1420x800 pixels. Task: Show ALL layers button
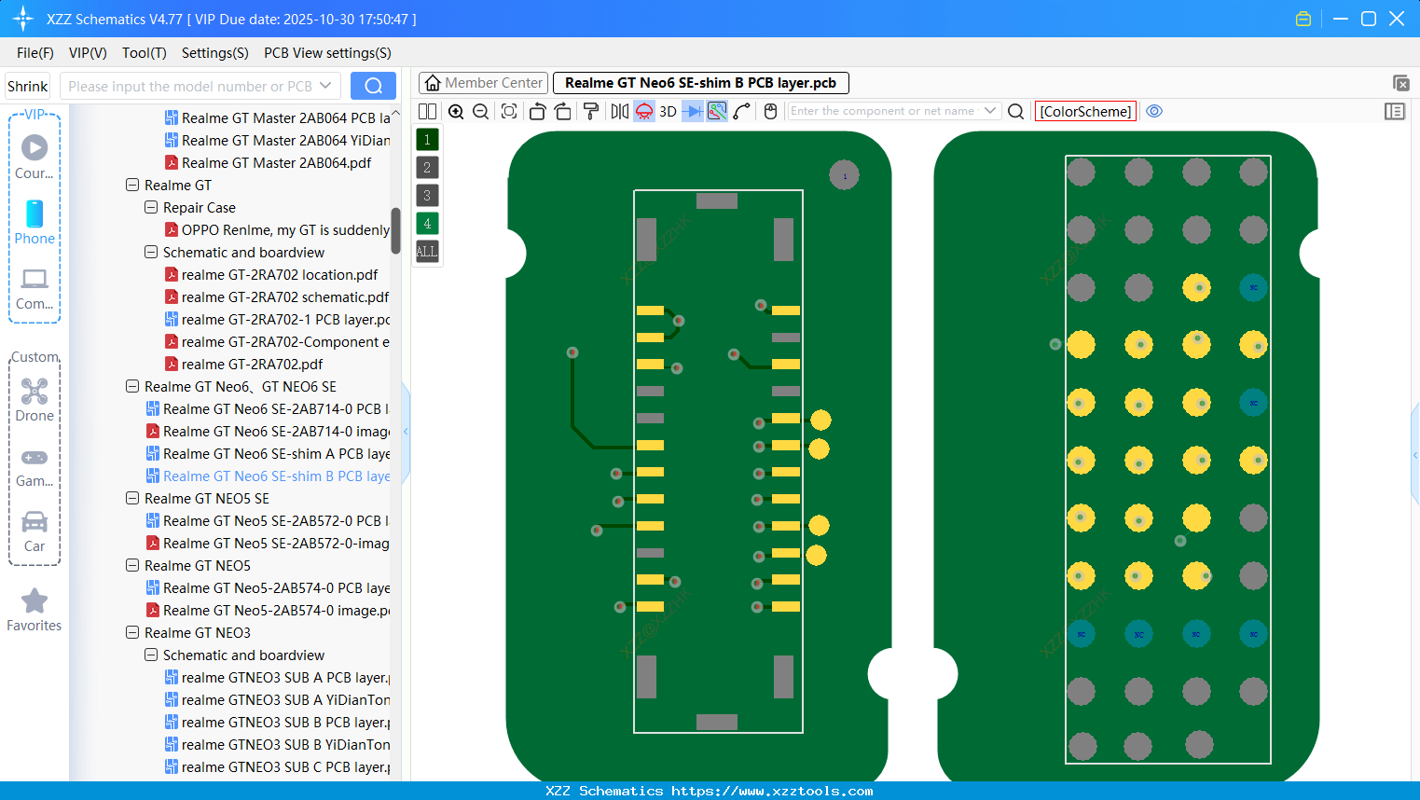pos(427,252)
